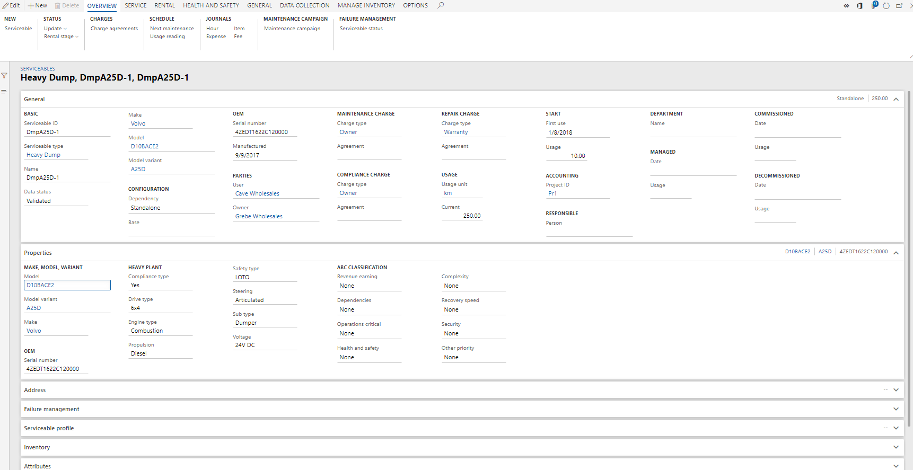Open Serviceable status in Failure management
This screenshot has height=470, width=913.
[361, 29]
